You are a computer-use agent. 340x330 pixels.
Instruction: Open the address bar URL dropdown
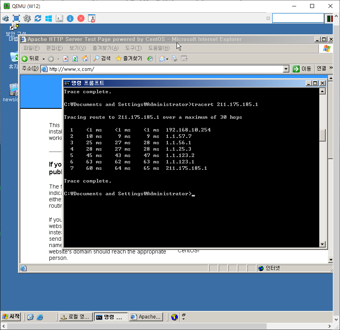click(286, 69)
